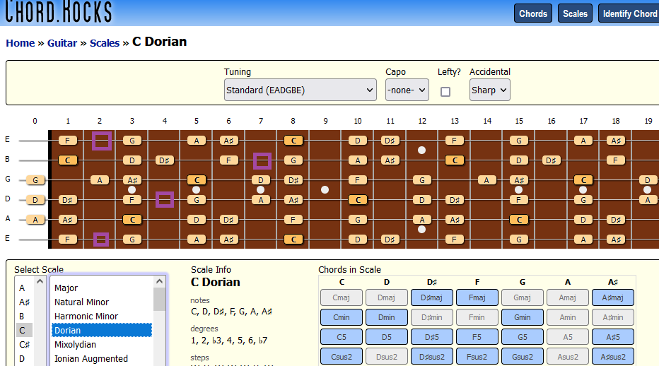Click the A♯min chord button
The height and width of the screenshot is (366, 659).
(613, 317)
